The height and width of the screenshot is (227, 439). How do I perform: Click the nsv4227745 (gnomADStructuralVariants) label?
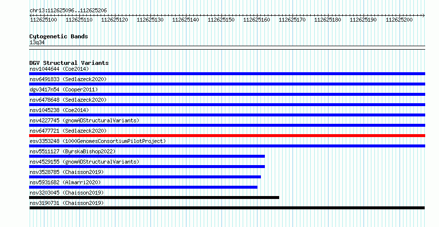point(84,120)
